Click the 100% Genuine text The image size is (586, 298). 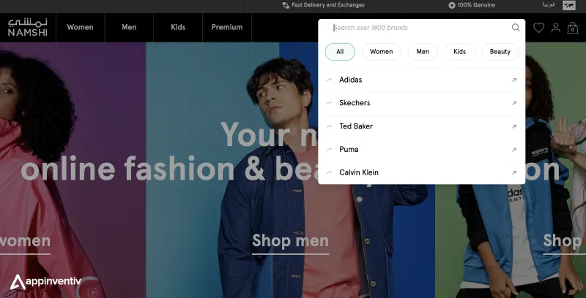point(476,5)
